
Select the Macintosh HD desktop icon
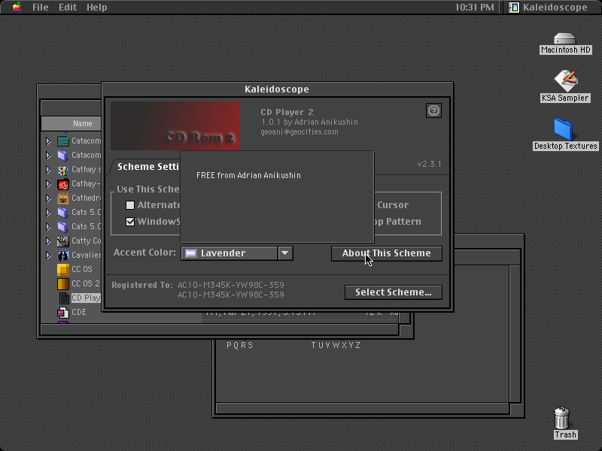565,39
